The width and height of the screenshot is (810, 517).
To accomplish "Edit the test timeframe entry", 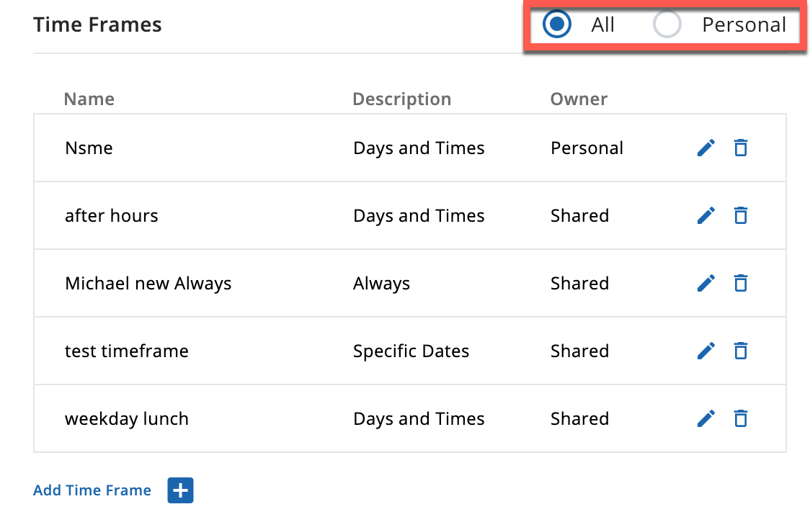I will [x=706, y=351].
